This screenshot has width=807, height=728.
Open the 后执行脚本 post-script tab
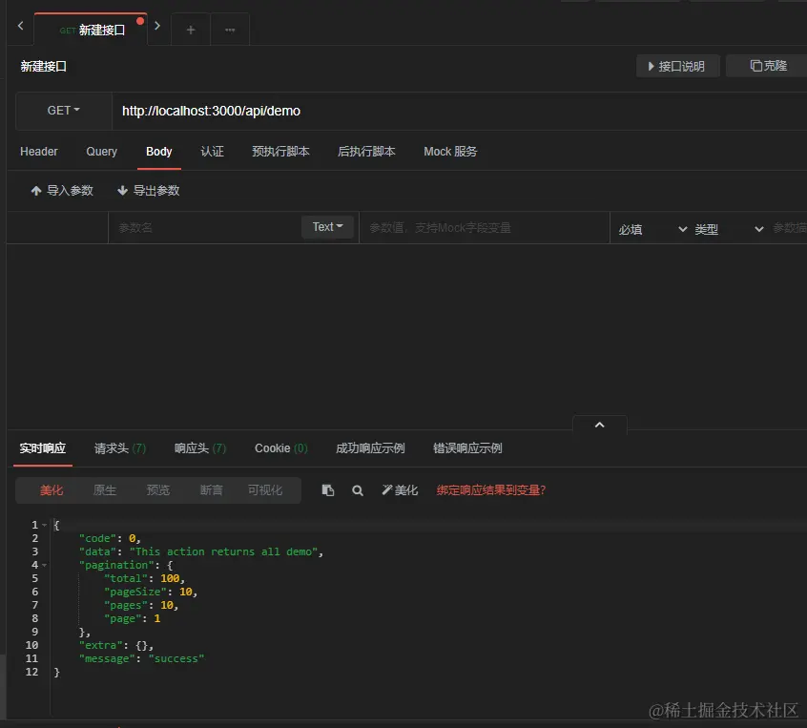(x=366, y=152)
